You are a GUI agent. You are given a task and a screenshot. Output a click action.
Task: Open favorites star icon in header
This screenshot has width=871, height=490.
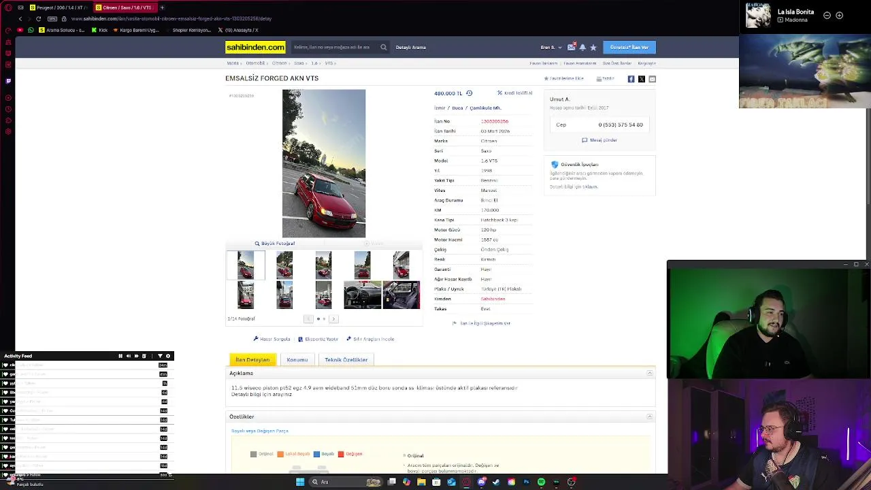point(593,47)
